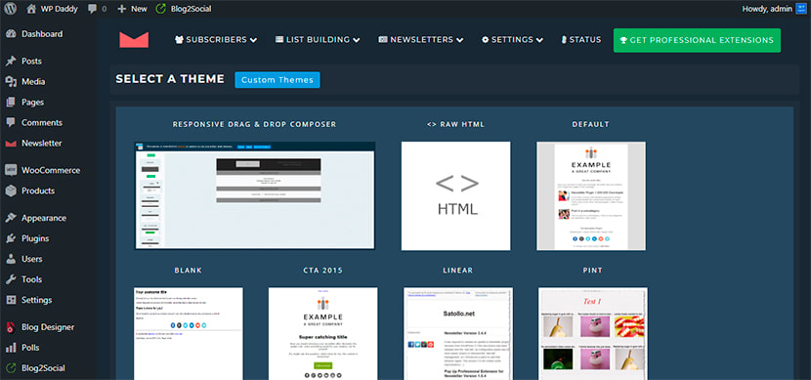Expand the List Building dropdown
The height and width of the screenshot is (380, 811).
pos(318,40)
